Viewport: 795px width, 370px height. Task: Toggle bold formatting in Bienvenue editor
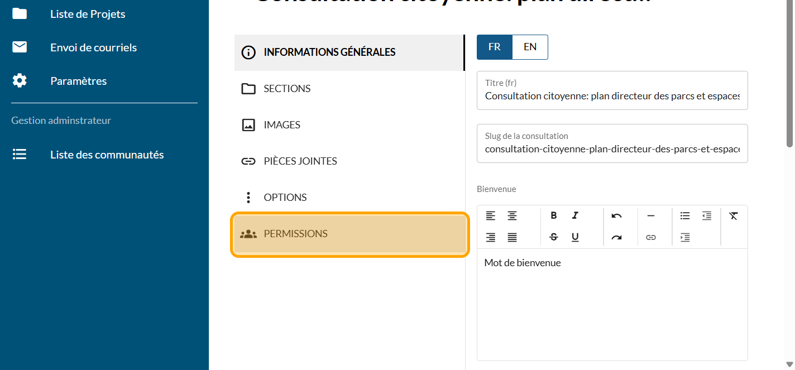coord(554,216)
